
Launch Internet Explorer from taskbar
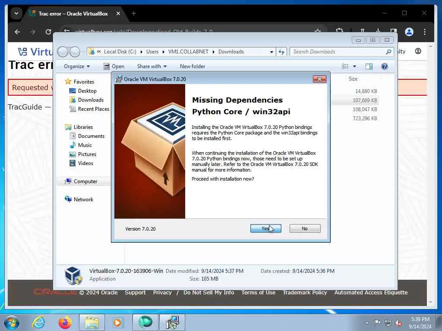pyautogui.click(x=38, y=322)
